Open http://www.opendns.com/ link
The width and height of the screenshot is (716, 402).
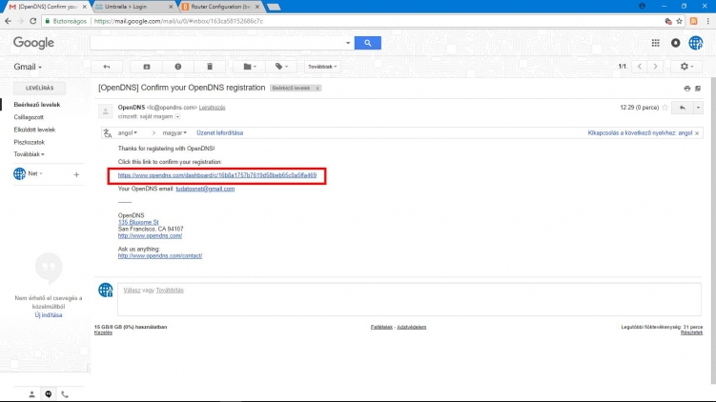point(150,236)
